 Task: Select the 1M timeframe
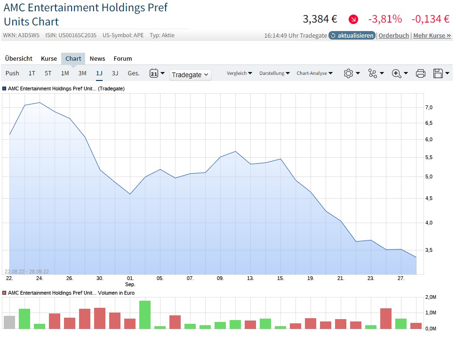coord(65,73)
